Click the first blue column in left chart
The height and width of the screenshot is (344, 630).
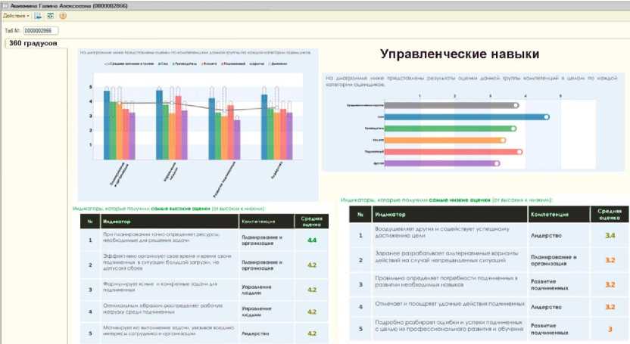107,125
